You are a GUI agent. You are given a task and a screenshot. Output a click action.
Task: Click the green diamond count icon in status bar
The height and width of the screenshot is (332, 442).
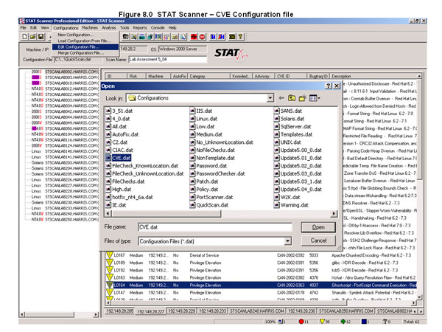click(x=343, y=321)
